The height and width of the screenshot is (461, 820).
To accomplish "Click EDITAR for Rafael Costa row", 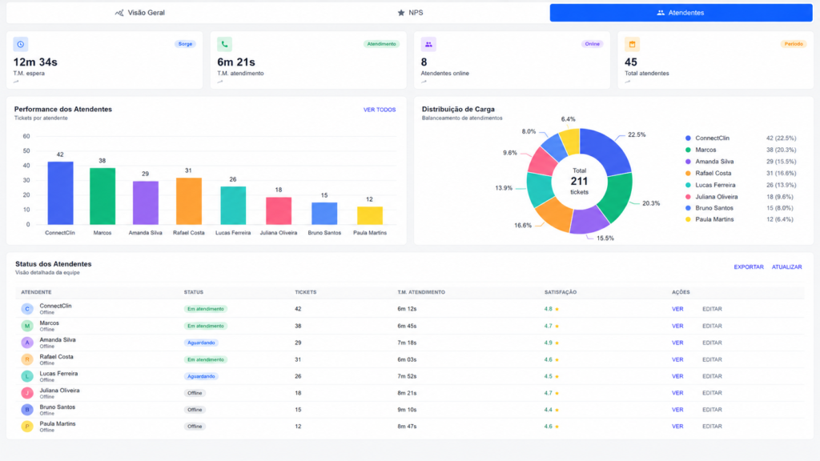I will pyautogui.click(x=712, y=359).
